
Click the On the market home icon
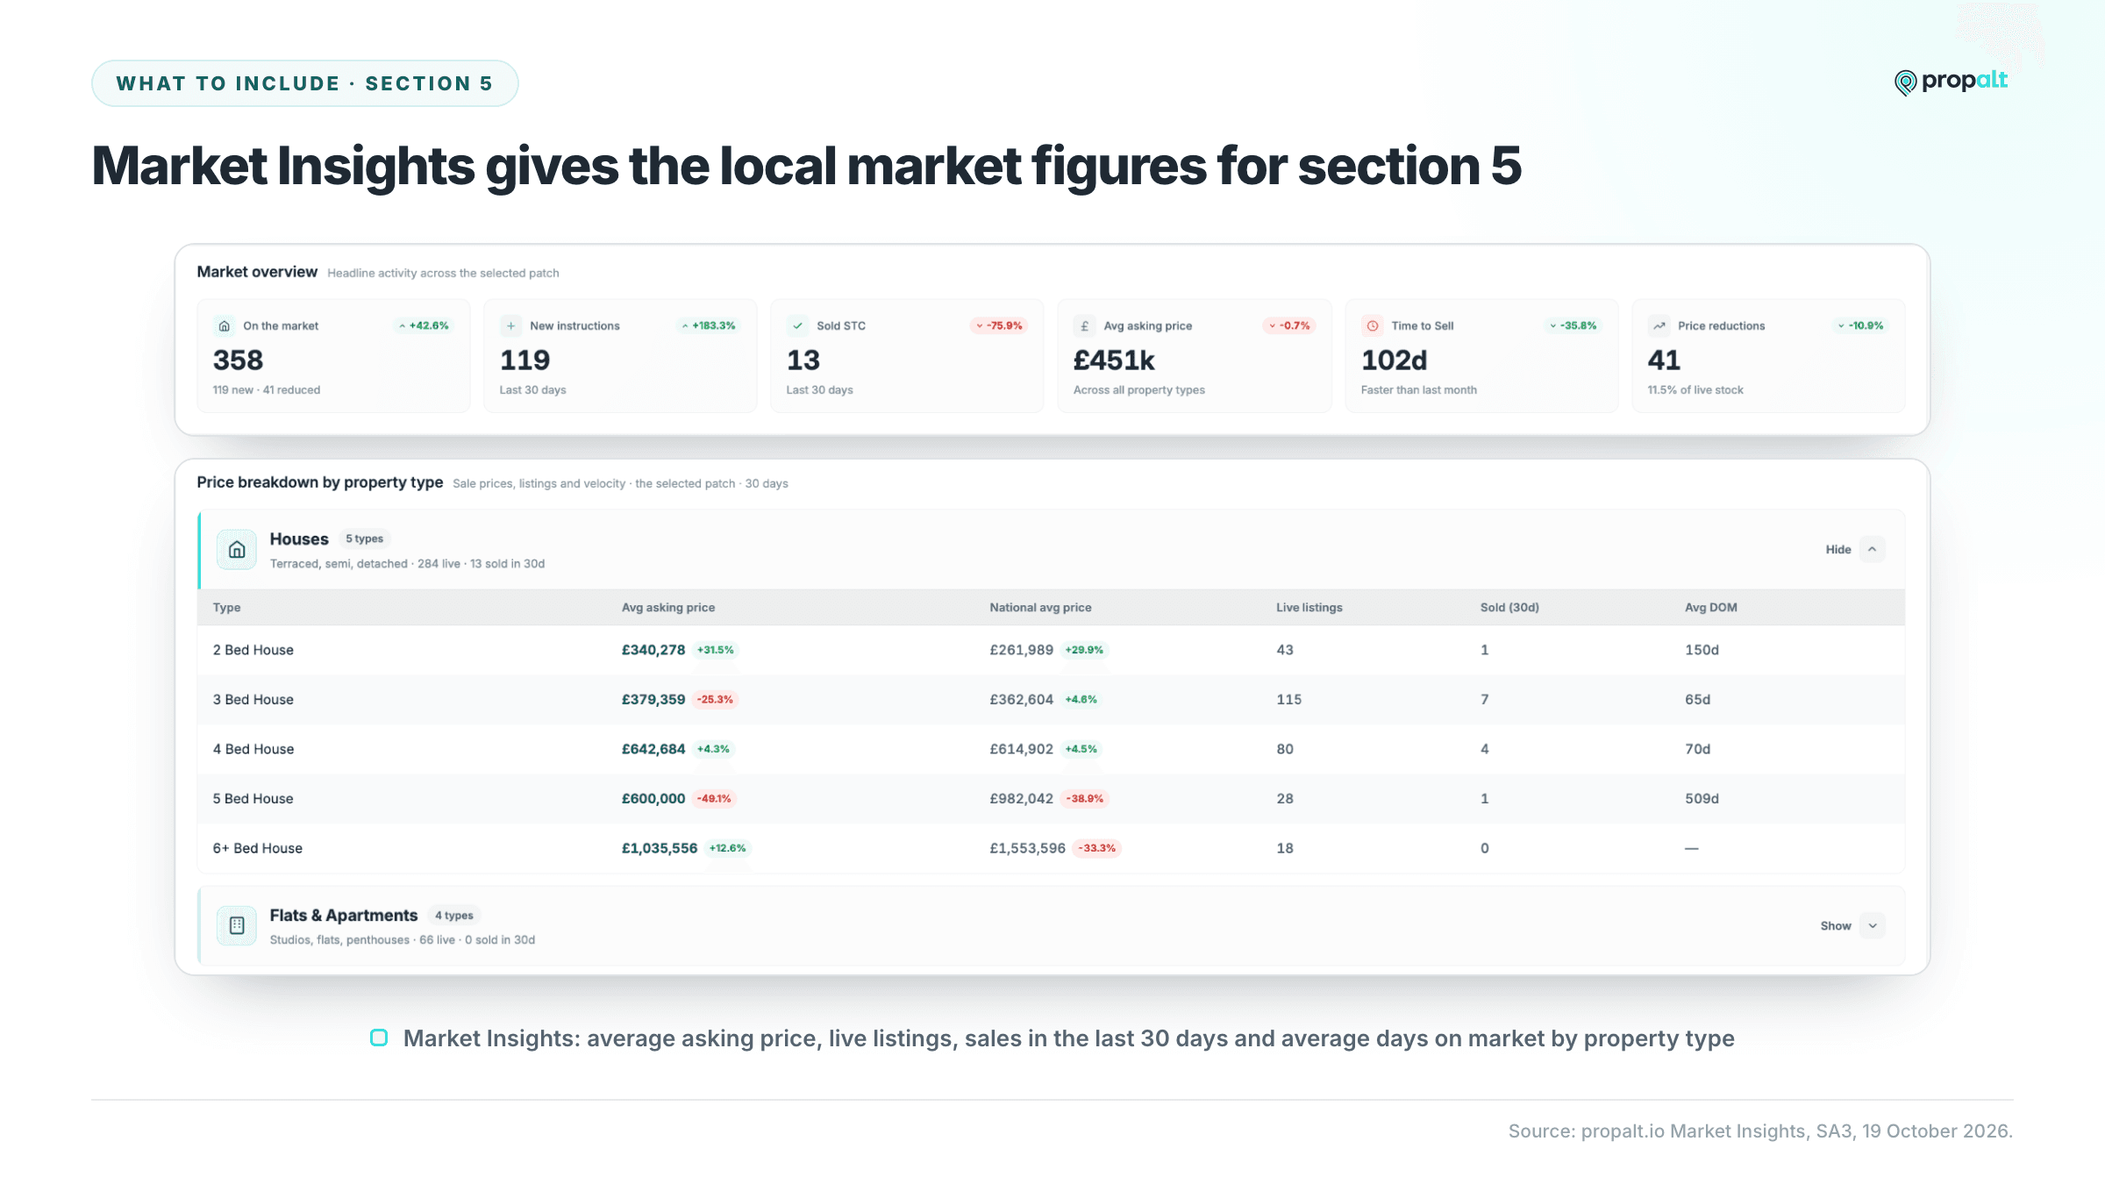click(225, 325)
